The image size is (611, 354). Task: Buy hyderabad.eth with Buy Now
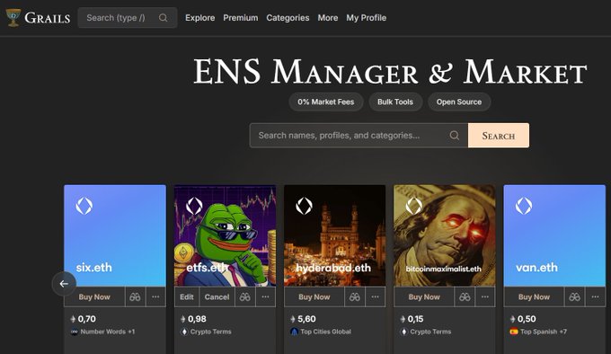(x=314, y=297)
